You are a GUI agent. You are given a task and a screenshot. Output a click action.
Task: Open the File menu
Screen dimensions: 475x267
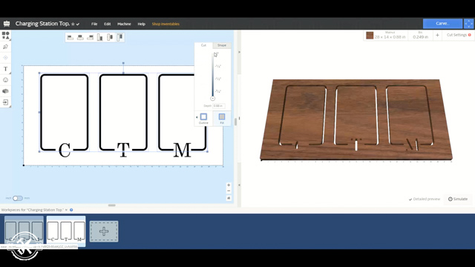(94, 24)
